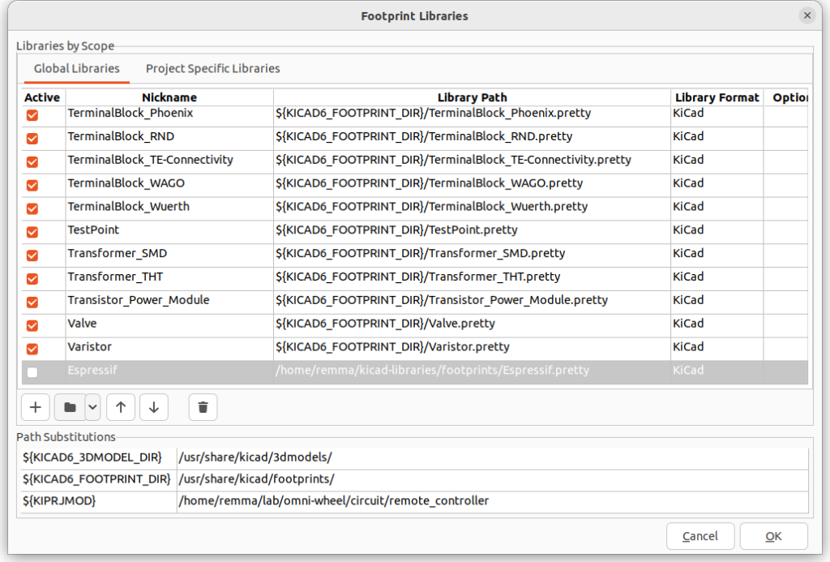Select the Espressif.pretty library path cell
Viewport: 830px width, 562px height.
[473, 372]
